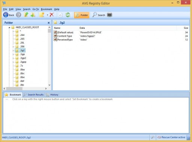
Task: Click the tree's horizontal scroll left arrow
Action: pos(4,89)
